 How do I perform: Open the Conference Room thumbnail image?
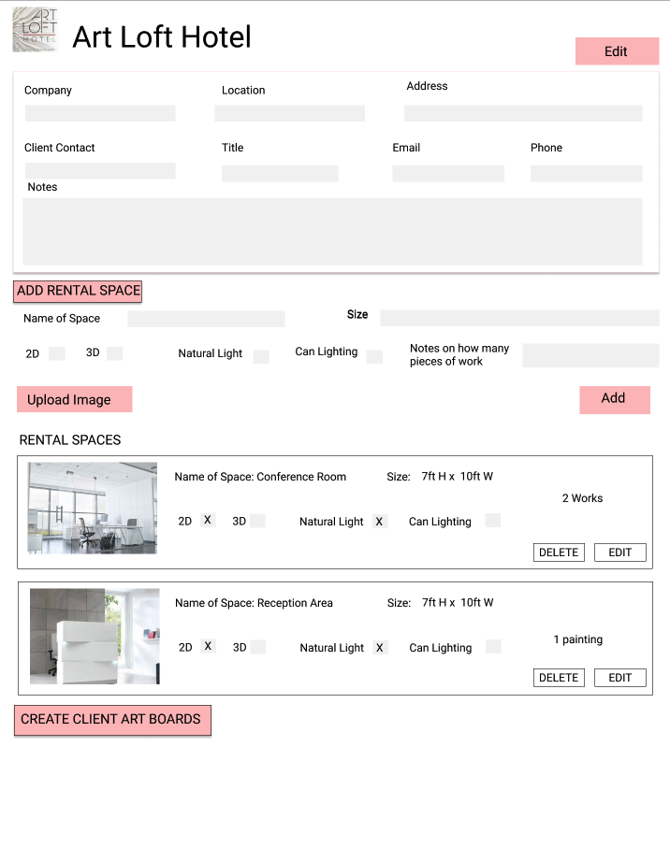coord(93,508)
